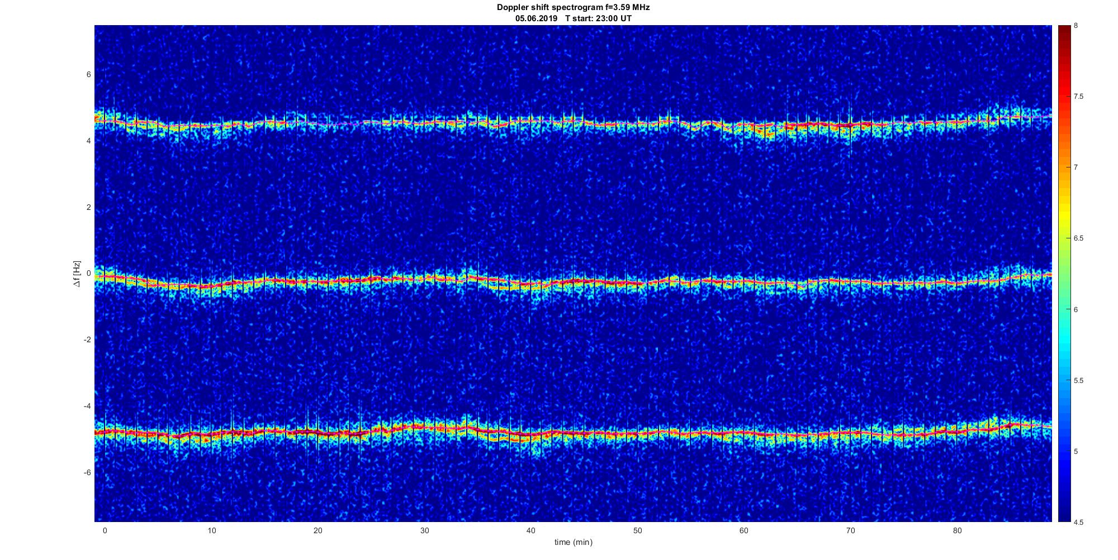Click the plot title "Doppler shift spectrogram f=3.59 MHz"

[x=573, y=8]
